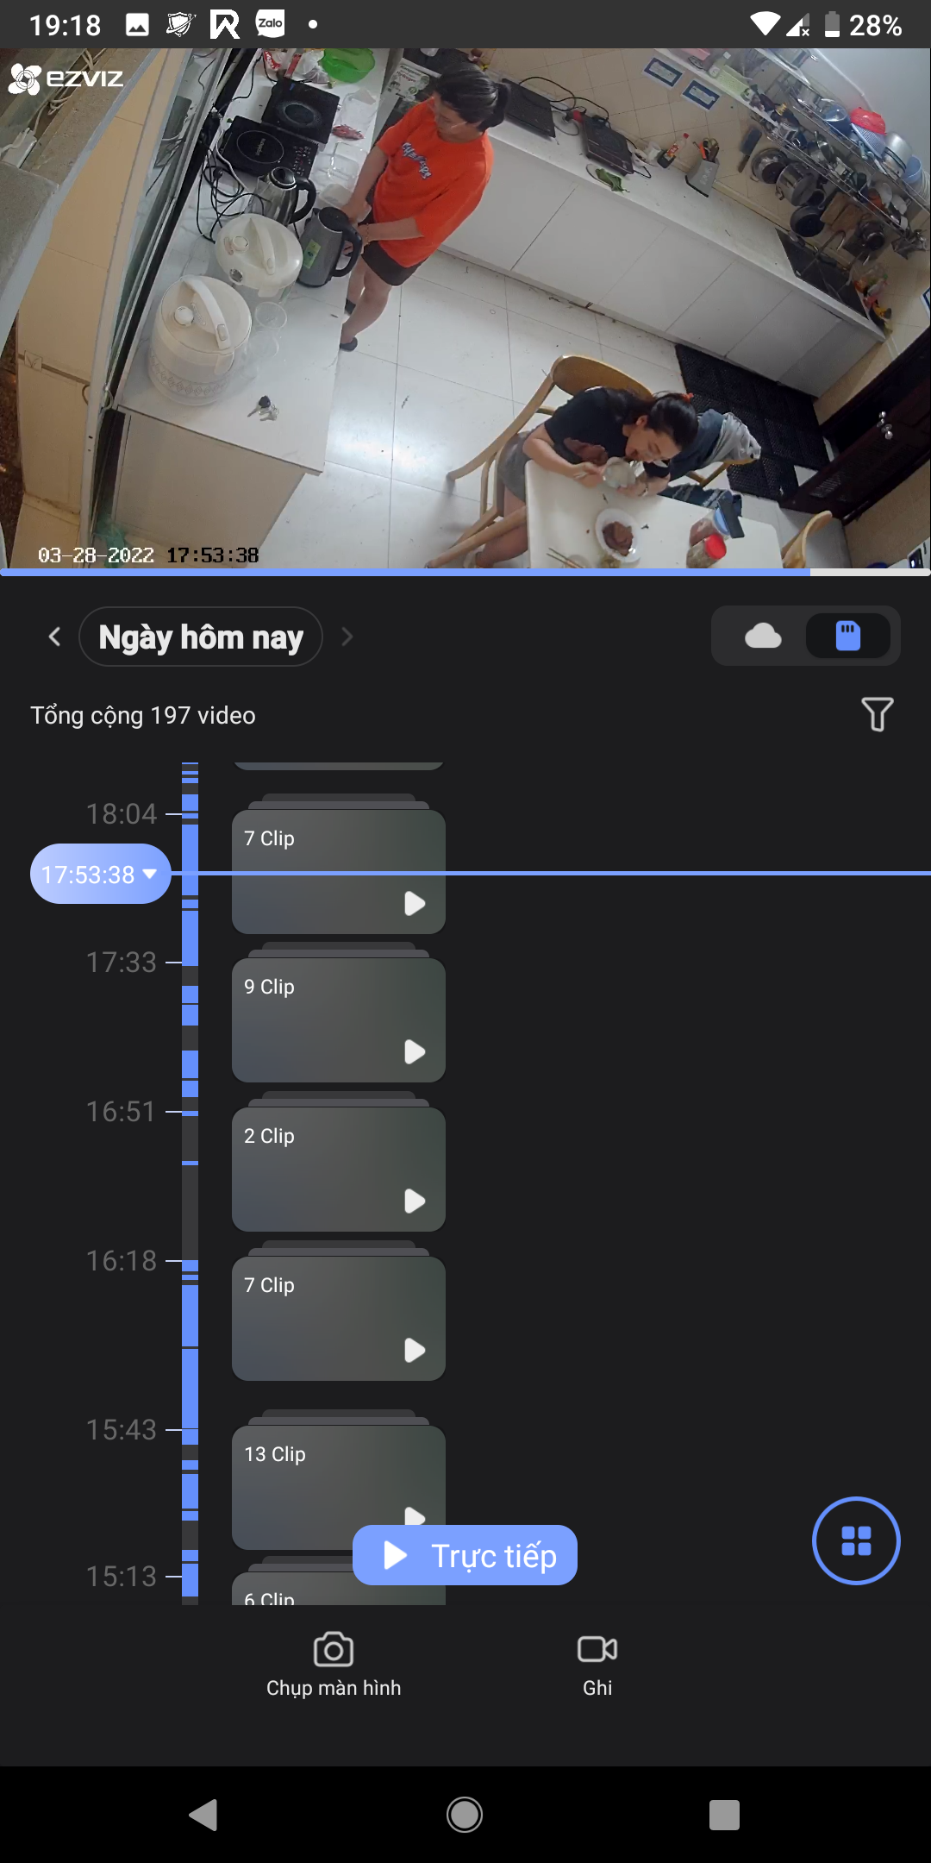Open the Ngày hôm nay date picker
Screen dimensions: 931x1863
[201, 637]
